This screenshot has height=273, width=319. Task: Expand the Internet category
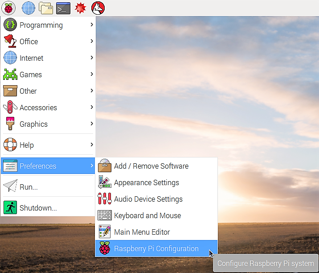[x=48, y=58]
